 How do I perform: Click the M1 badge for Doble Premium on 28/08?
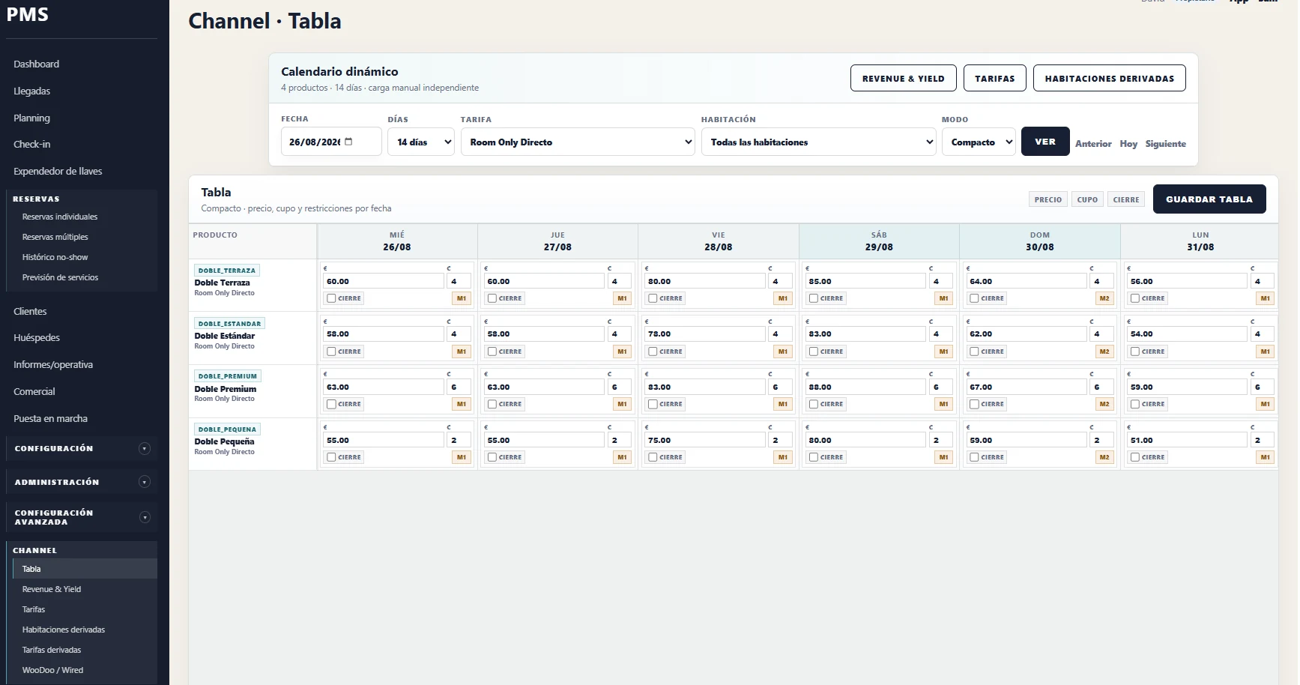783,404
